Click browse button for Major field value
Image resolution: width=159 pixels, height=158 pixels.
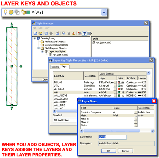136,116
